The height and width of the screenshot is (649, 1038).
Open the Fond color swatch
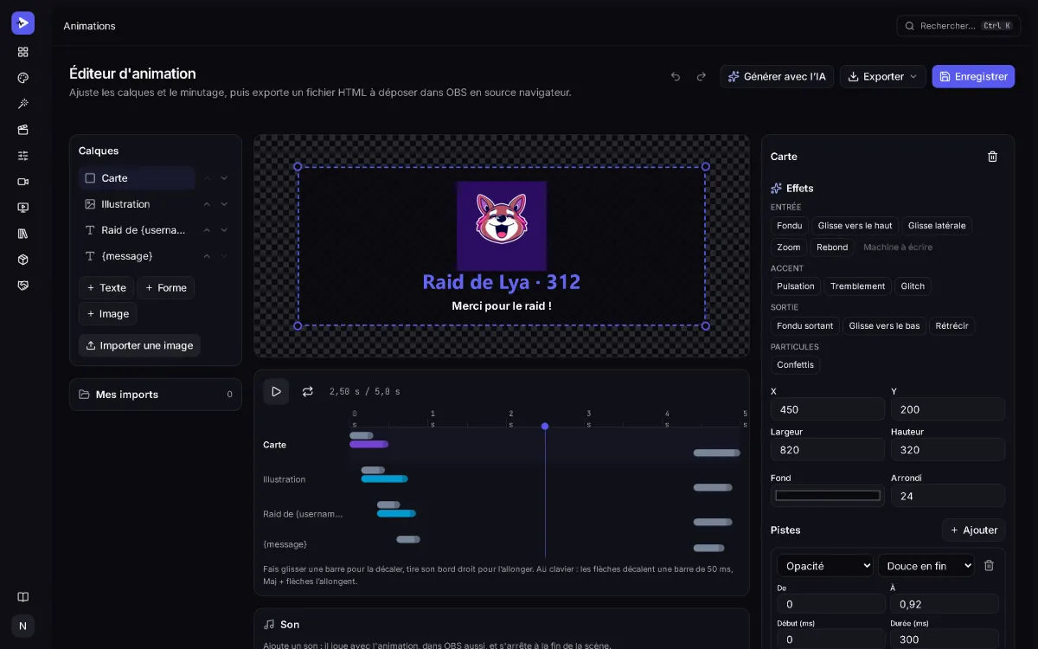pos(828,496)
